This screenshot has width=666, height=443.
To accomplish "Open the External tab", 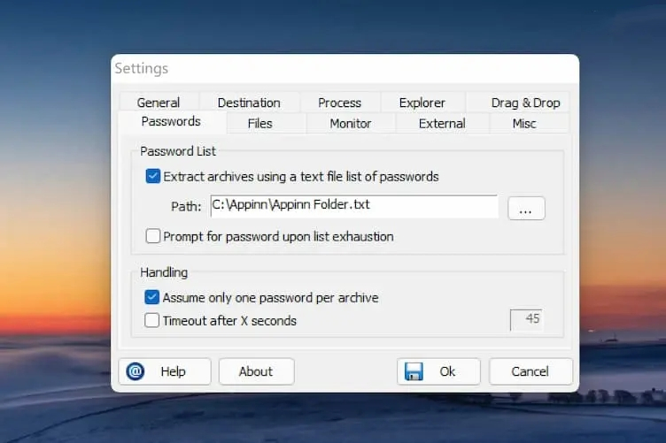I will 442,124.
